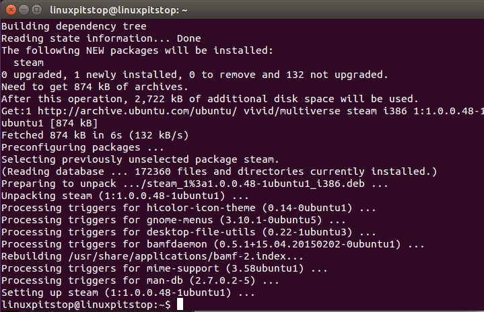This screenshot has height=312, width=484.
Task: Click the archive.ubuntu.com URL
Action: coord(137,111)
